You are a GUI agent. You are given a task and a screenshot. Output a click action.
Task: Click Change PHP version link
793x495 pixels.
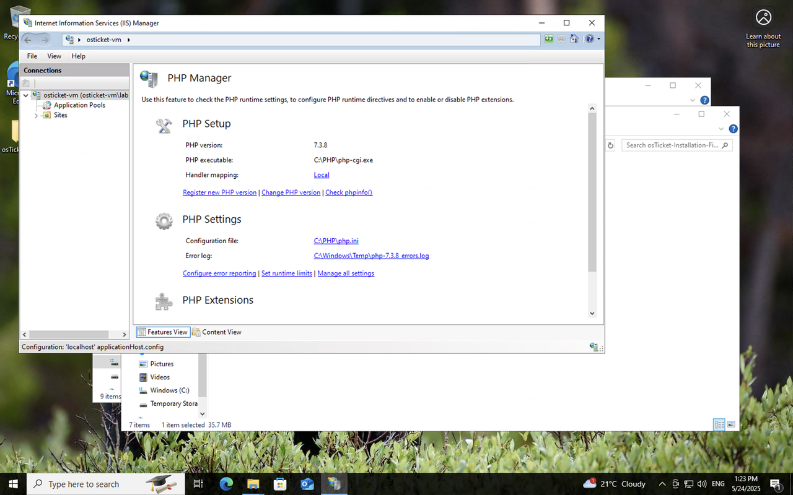pos(291,192)
